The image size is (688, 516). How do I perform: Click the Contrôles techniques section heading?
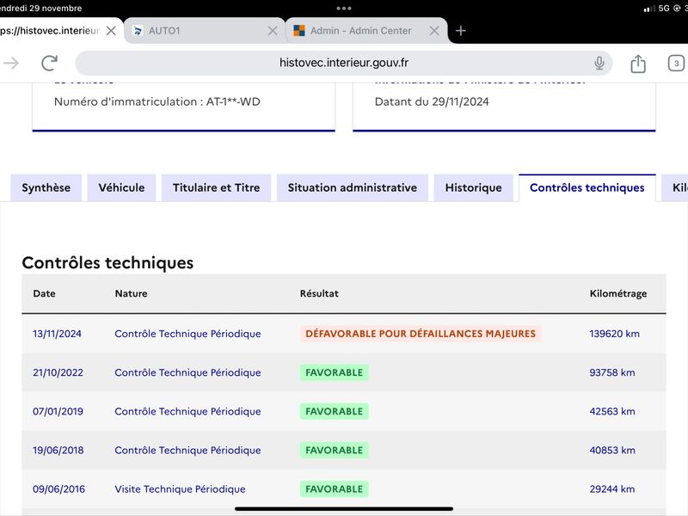tap(107, 263)
